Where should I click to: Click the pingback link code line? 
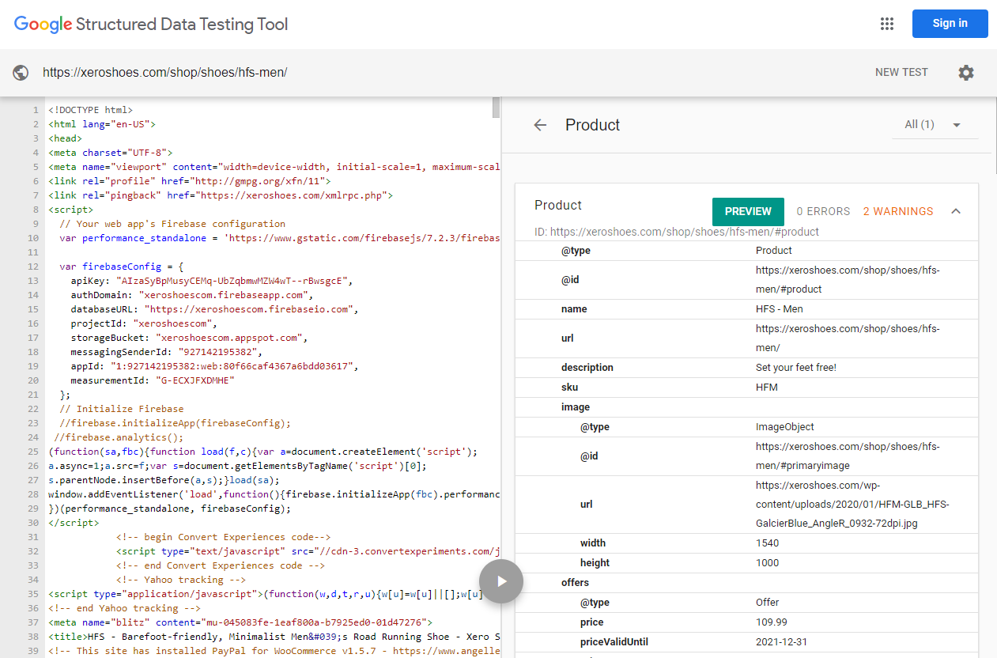(x=221, y=195)
